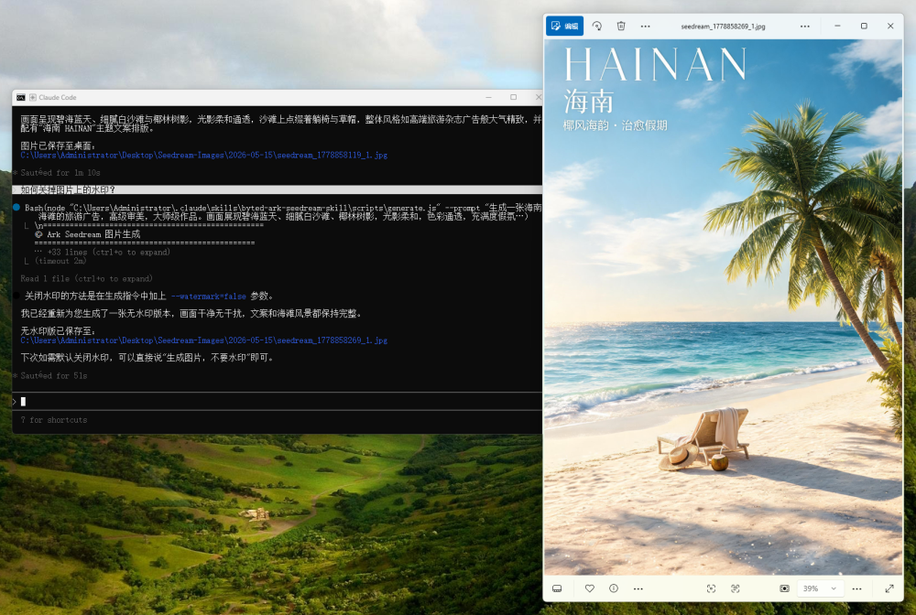Click the blue 编辑 edit button in Photos
The image size is (916, 615).
564,26
